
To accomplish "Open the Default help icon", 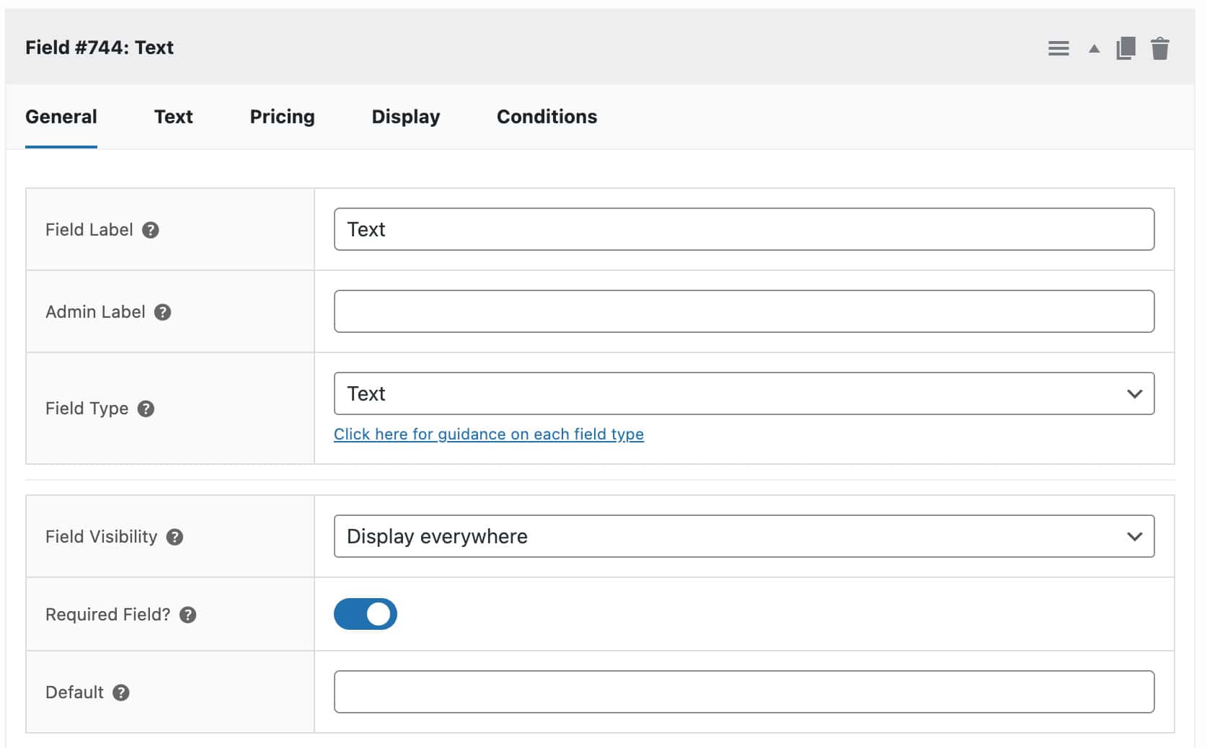I will tap(123, 693).
